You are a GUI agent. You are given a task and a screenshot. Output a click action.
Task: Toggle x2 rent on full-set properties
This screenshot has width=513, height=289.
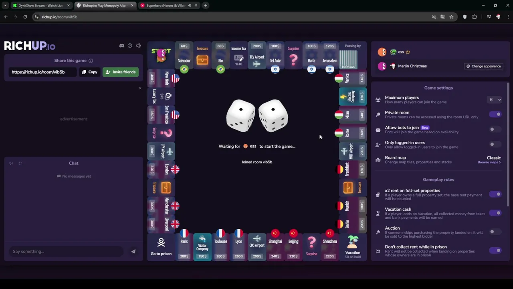coord(495,194)
